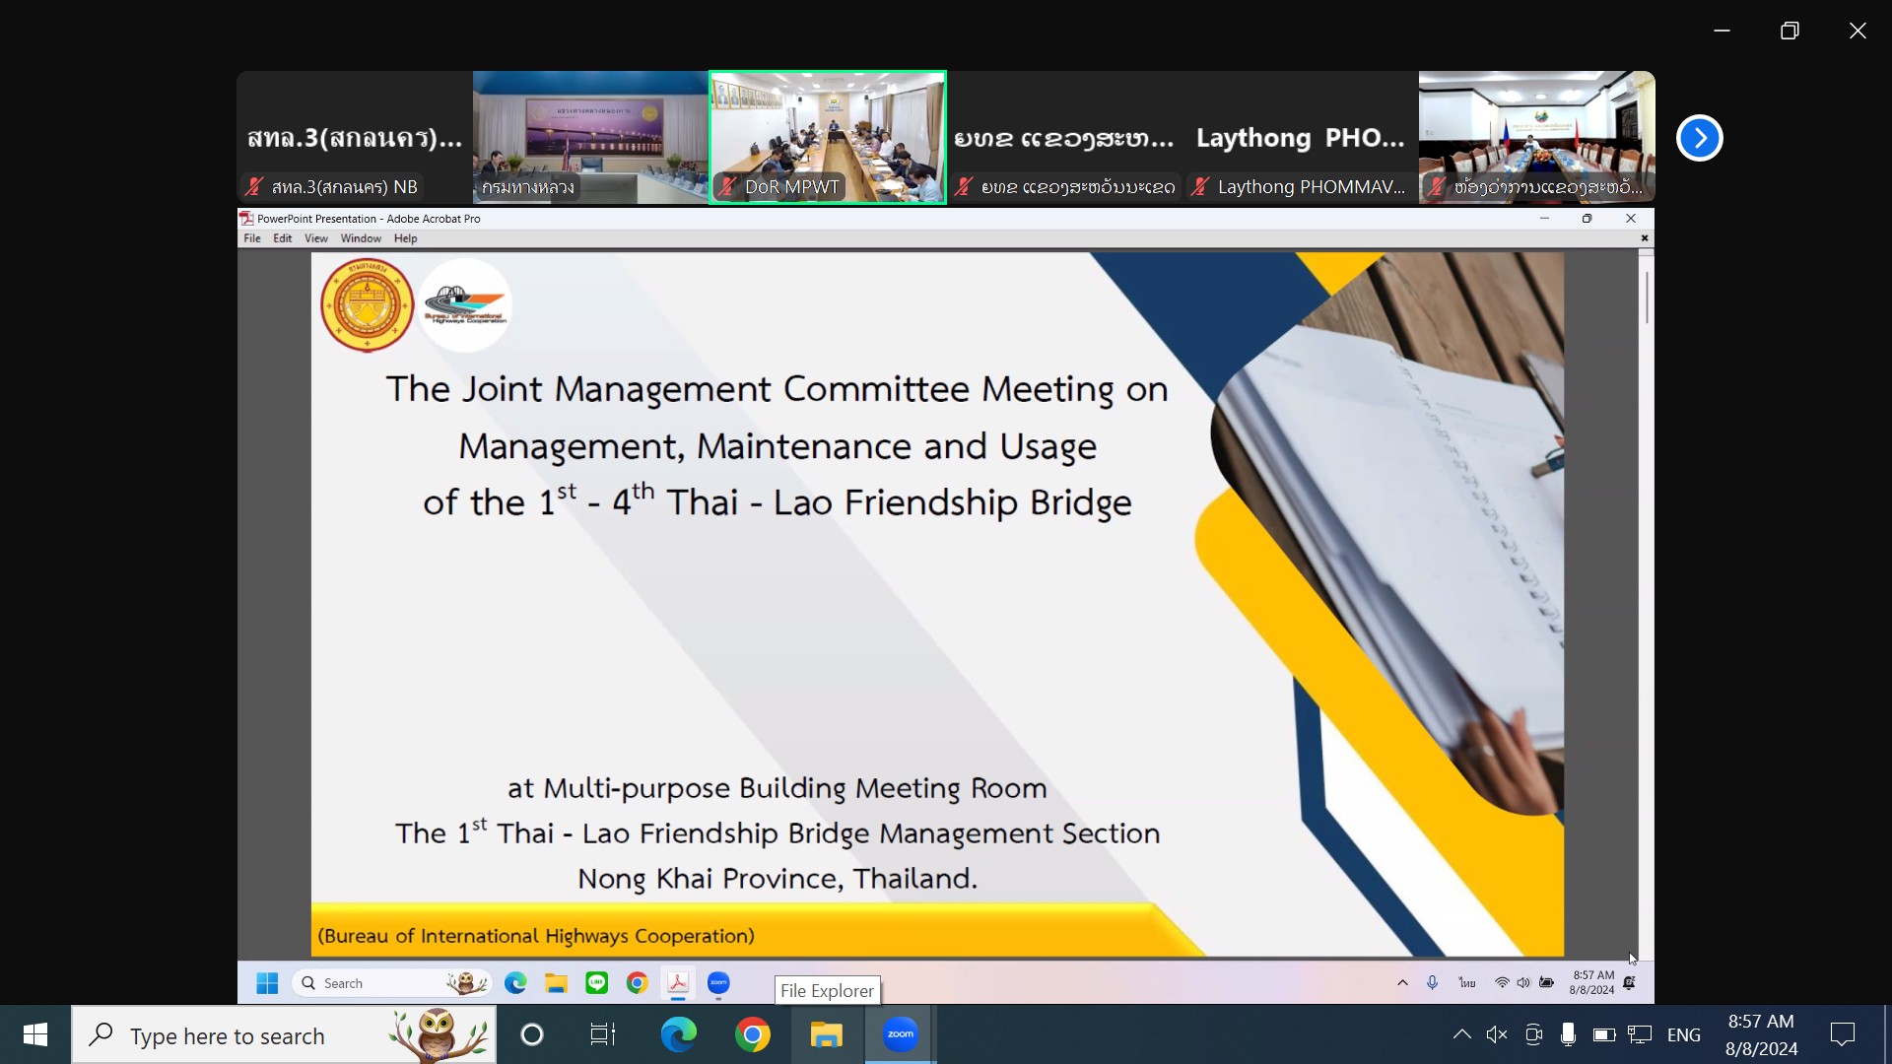Toggle muted speaker icon in system tray
This screenshot has height=1064, width=1892.
pyautogui.click(x=1497, y=1034)
